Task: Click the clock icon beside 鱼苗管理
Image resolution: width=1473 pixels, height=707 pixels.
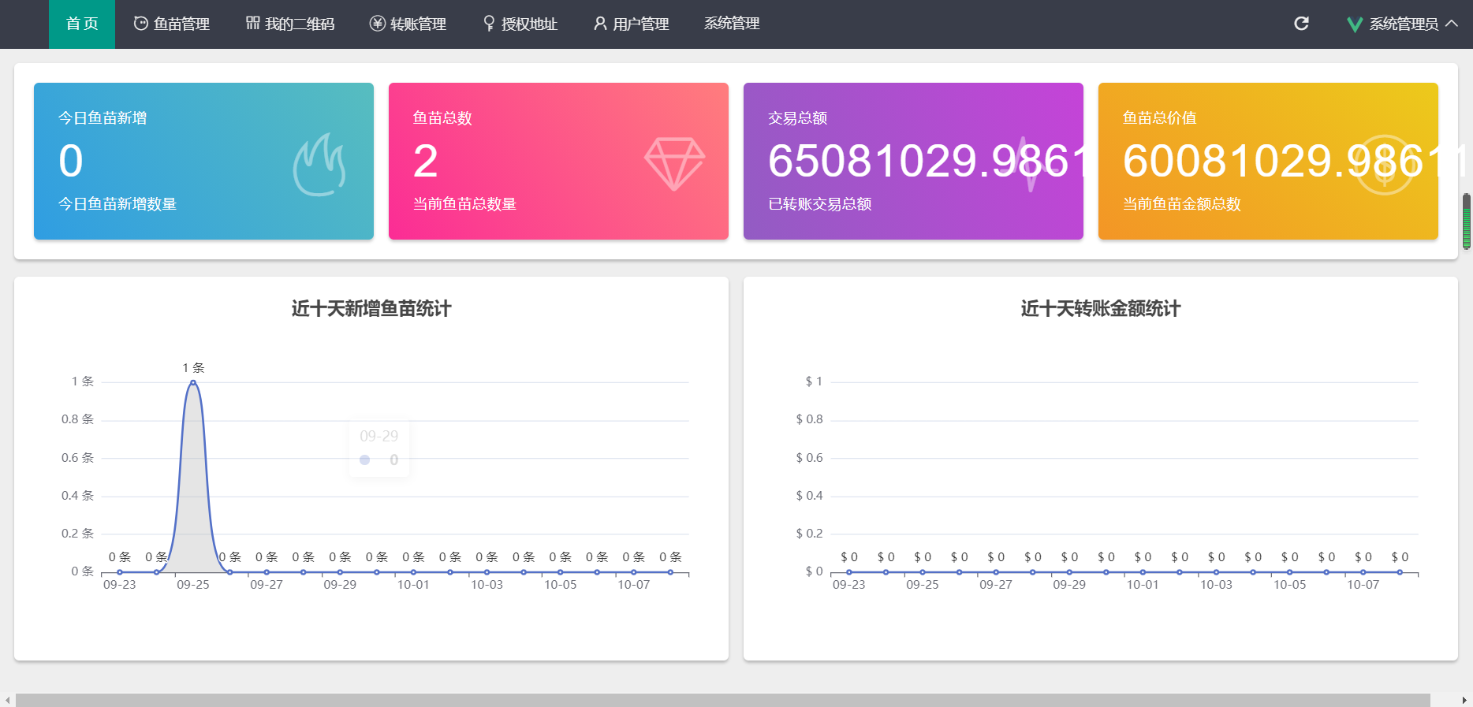Action: coord(141,24)
